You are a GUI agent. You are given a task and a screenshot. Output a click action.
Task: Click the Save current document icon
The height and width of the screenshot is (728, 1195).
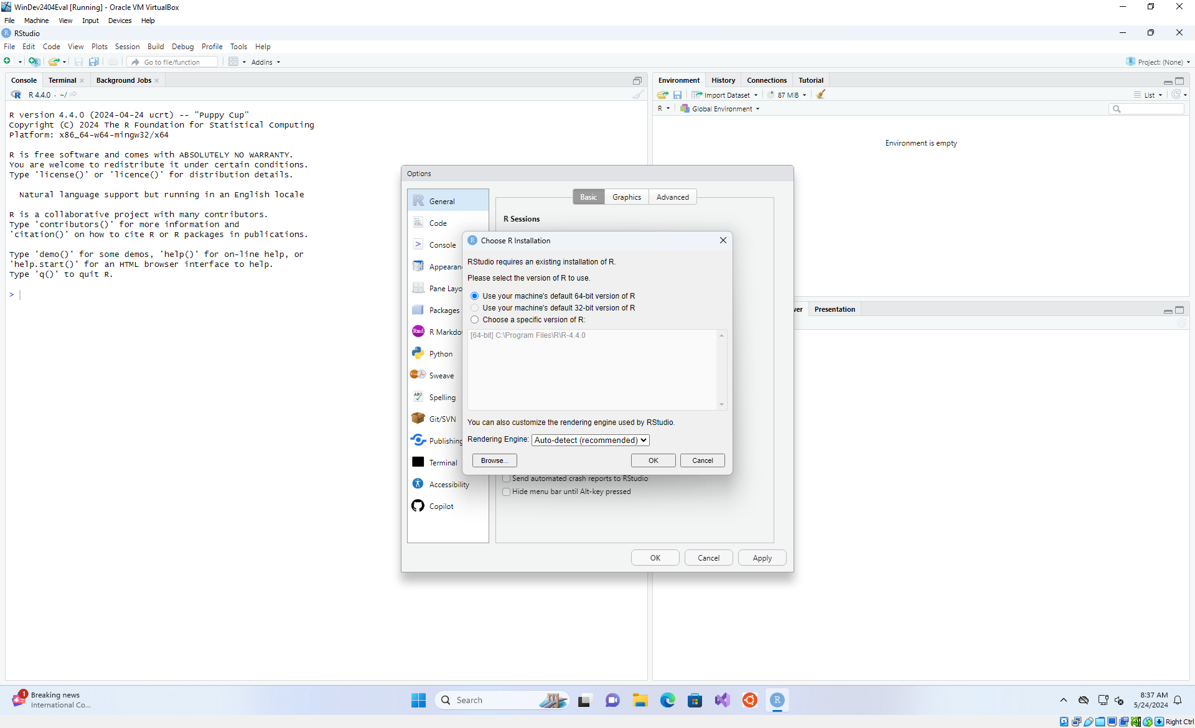78,62
